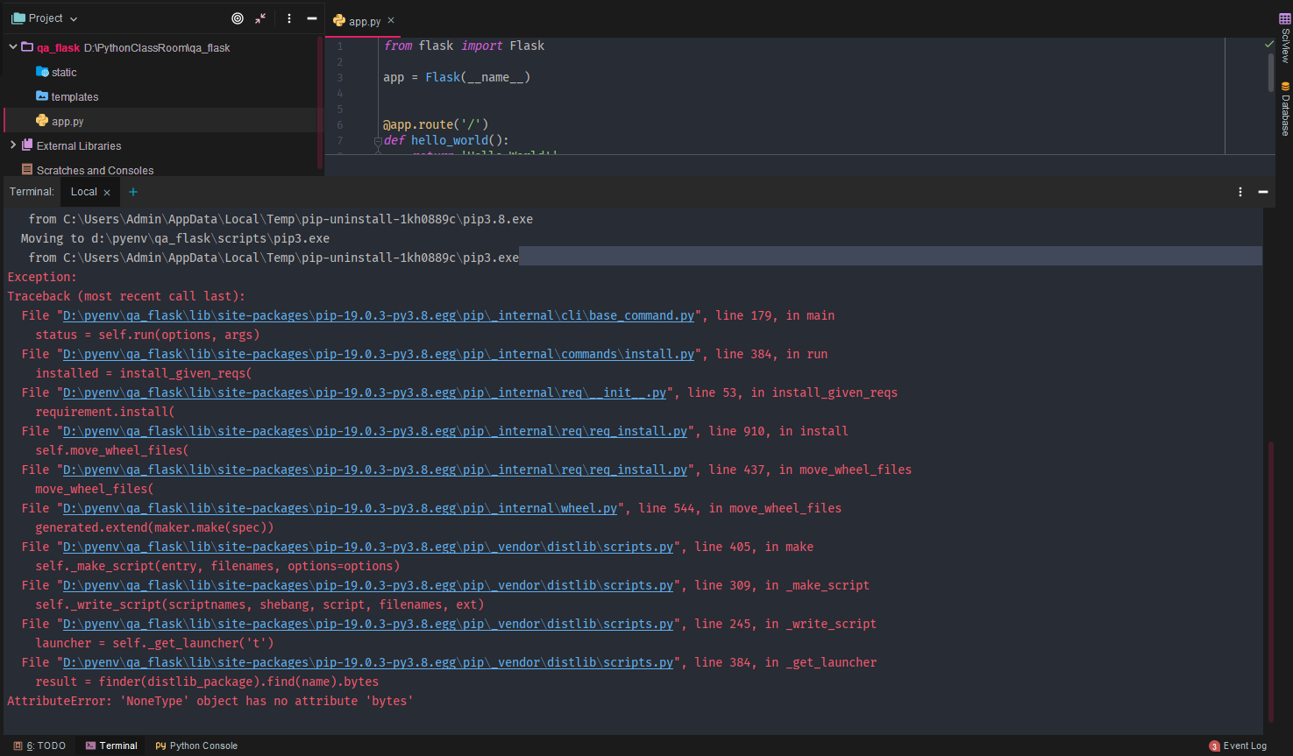Select the templates folder
This screenshot has height=756, width=1293.
67,96
